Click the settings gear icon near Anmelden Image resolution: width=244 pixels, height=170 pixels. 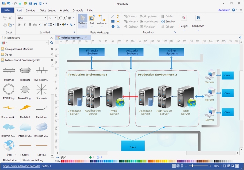pos(234,10)
